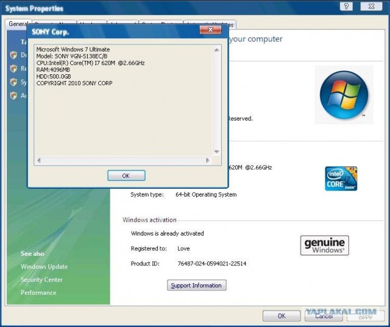Click Cancel in System Properties window
The height and width of the screenshot is (327, 390).
tap(324, 316)
